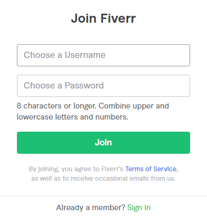The width and height of the screenshot is (207, 217).
Task: Click the divider line above Sign In
Action: tap(103, 196)
